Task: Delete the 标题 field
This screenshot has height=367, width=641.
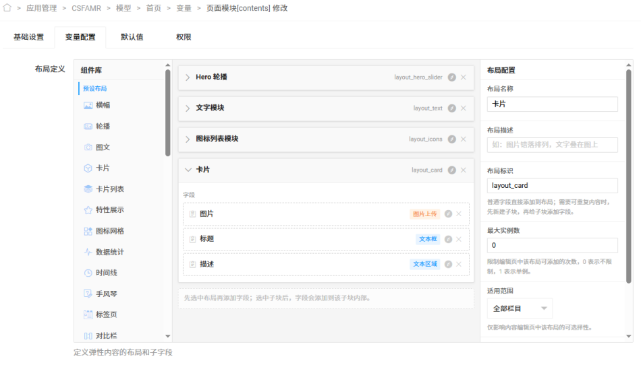Action: 459,239
